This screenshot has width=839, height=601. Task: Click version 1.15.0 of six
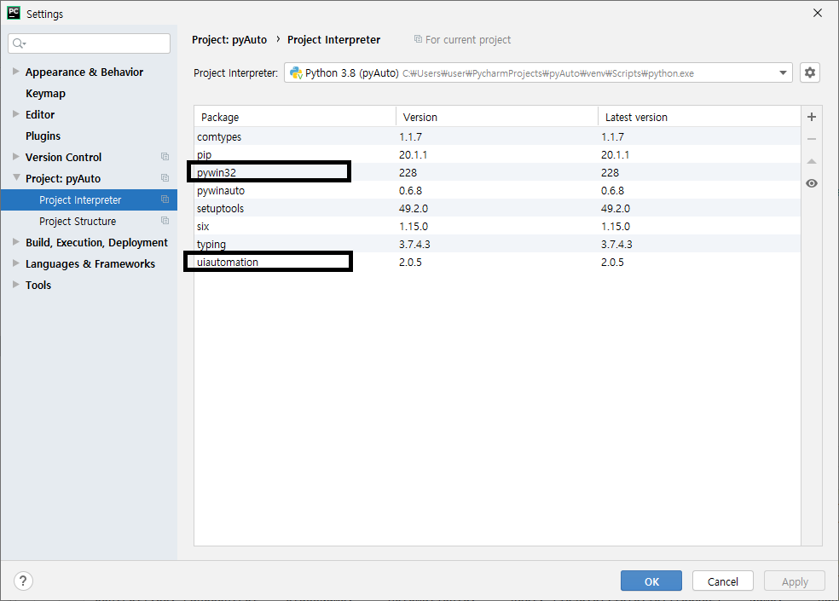point(413,227)
